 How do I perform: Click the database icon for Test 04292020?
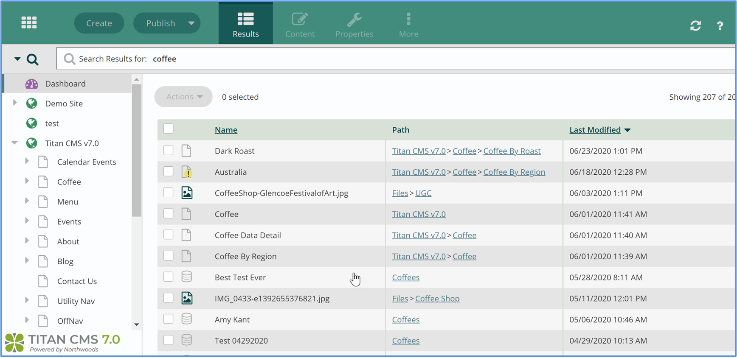coord(187,340)
